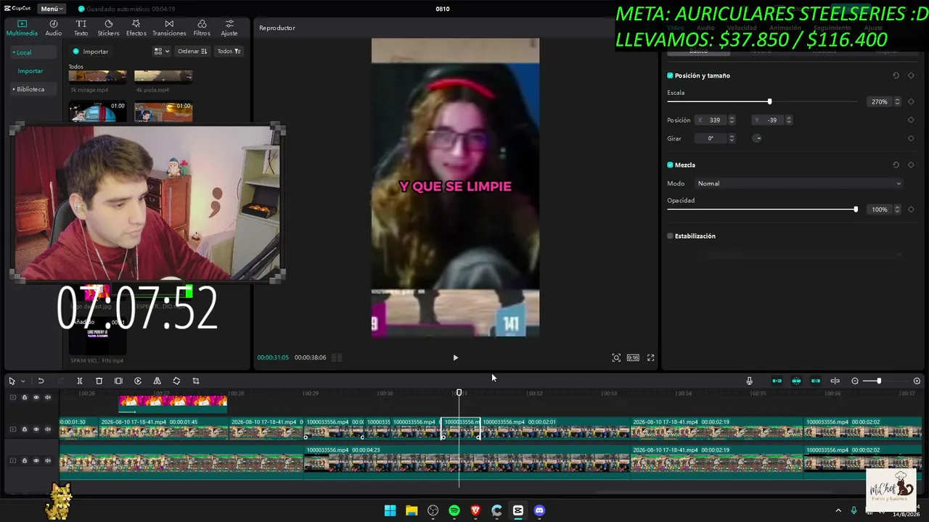The width and height of the screenshot is (929, 522).
Task: Open Spotify from the taskbar
Action: (x=454, y=510)
